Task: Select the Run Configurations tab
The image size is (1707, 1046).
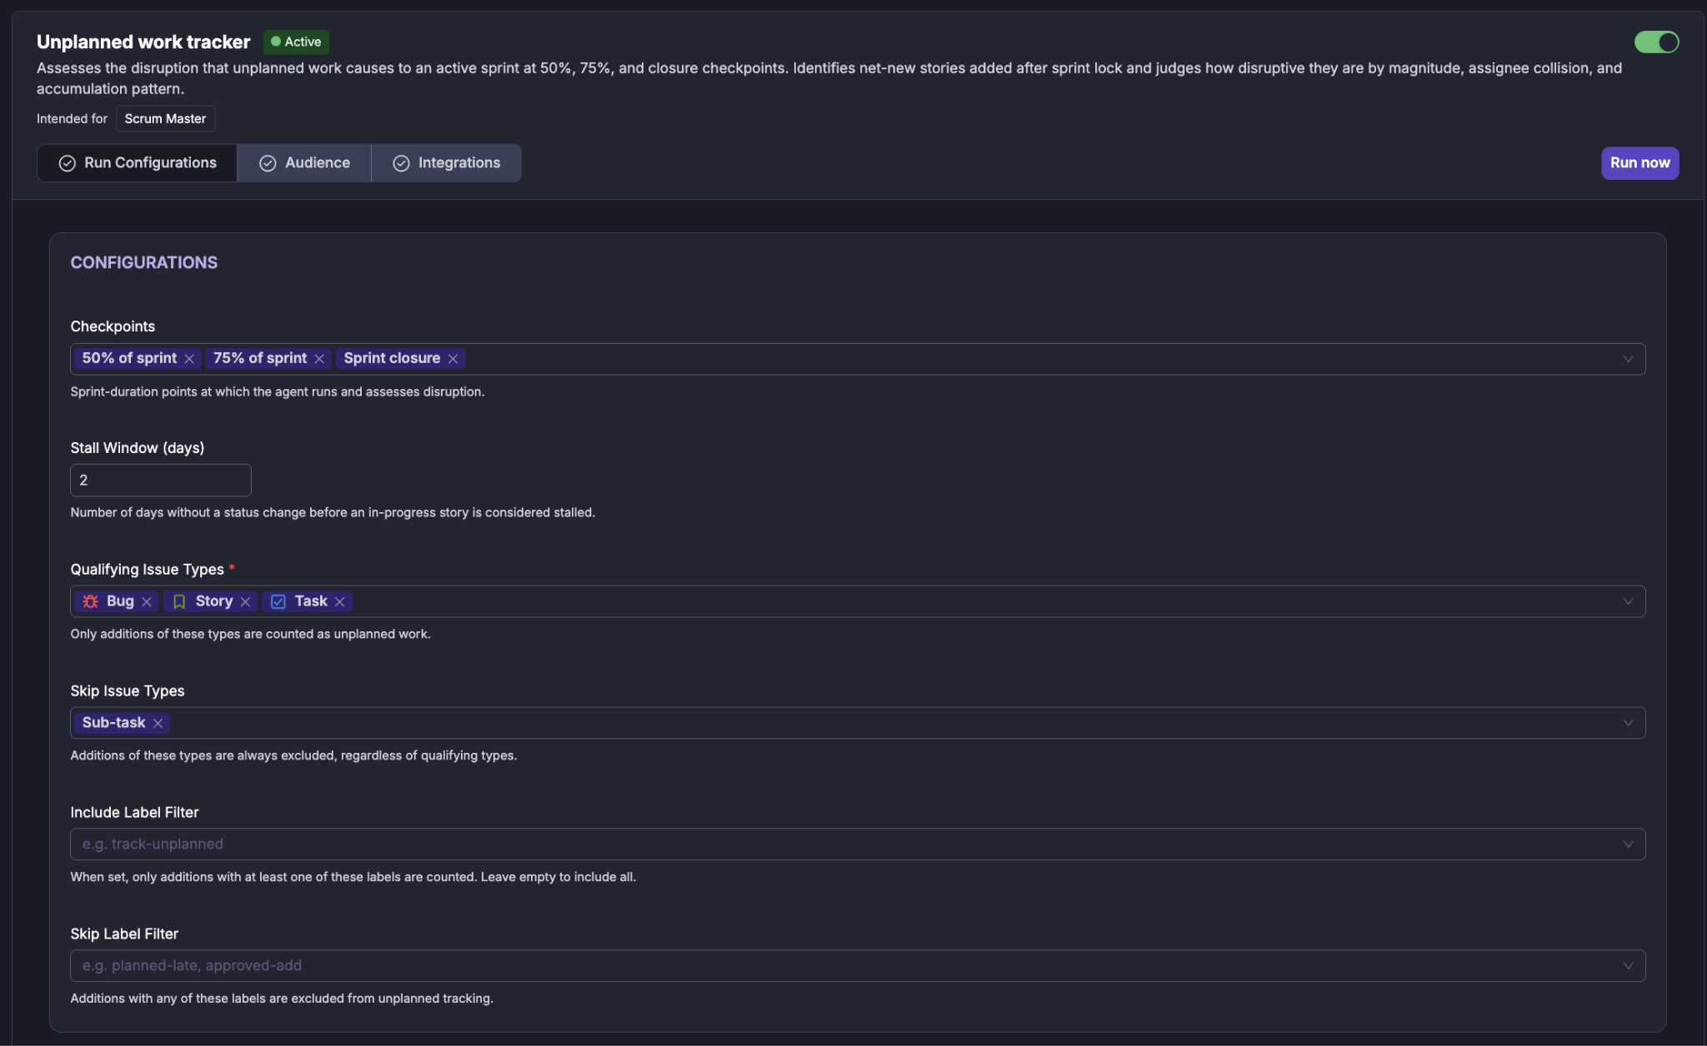Action: tap(138, 162)
